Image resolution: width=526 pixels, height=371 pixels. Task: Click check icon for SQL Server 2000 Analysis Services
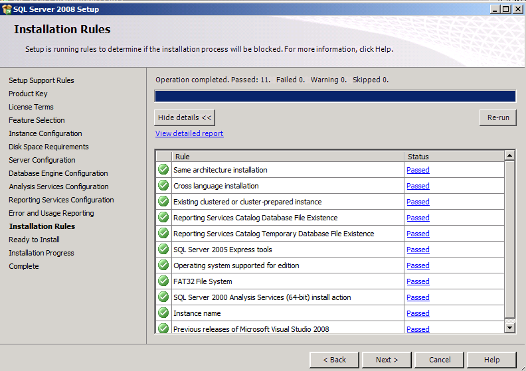163,297
